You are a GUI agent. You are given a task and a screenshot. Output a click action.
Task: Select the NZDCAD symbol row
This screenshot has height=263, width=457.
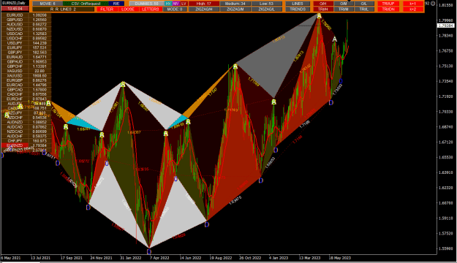[x=26, y=131]
